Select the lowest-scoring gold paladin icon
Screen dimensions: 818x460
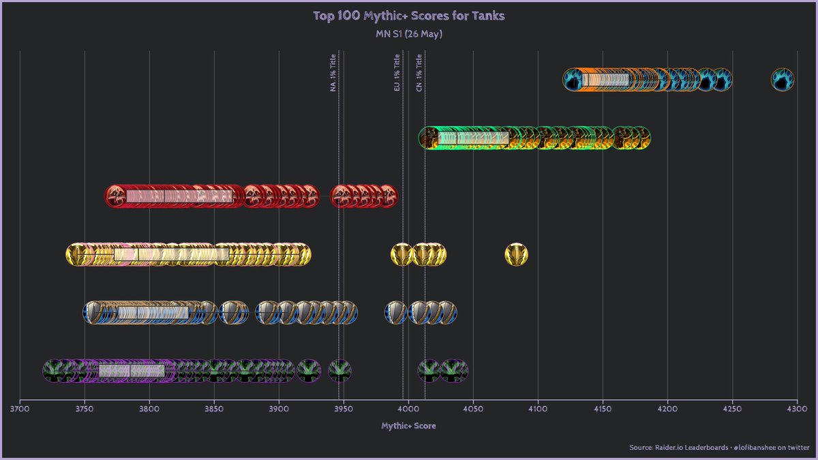(x=76, y=254)
